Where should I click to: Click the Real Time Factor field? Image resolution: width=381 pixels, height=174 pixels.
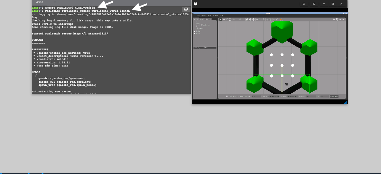(x=256, y=96)
